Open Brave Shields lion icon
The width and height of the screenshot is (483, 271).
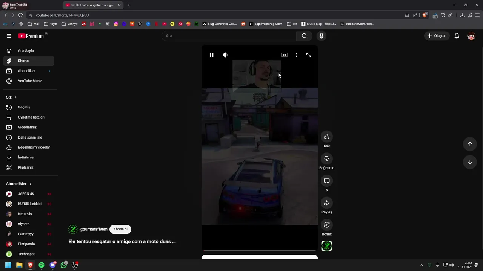[425, 15]
